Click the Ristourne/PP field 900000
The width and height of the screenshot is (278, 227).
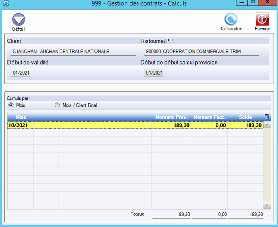[x=201, y=52]
